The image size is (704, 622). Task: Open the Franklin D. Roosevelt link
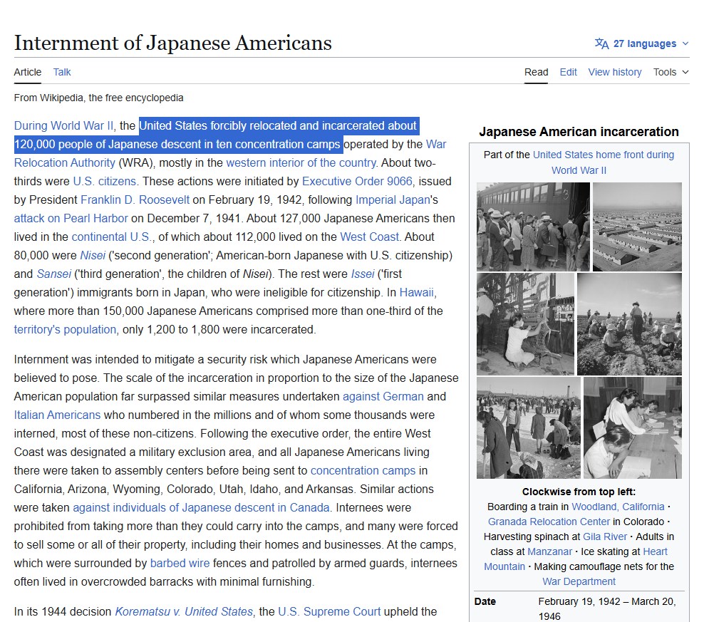[135, 199]
